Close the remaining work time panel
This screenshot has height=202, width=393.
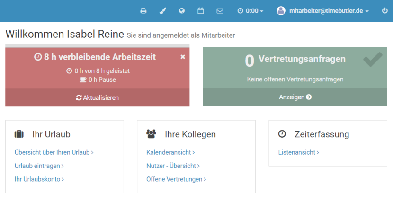tap(183, 57)
